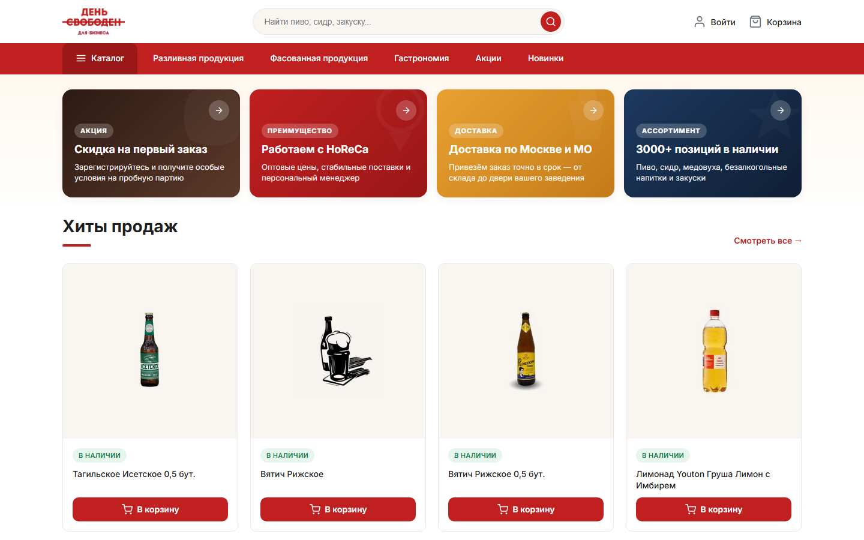The image size is (864, 540).
Task: Click arrow icon on Работаем с HoReCa card
Action: click(406, 110)
